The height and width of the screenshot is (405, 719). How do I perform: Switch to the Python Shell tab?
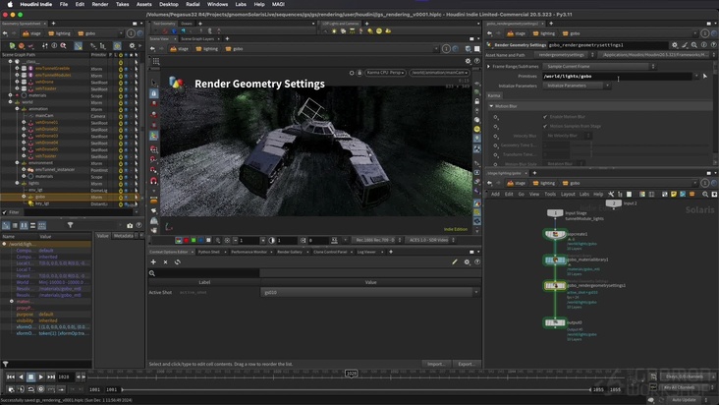(x=209, y=252)
